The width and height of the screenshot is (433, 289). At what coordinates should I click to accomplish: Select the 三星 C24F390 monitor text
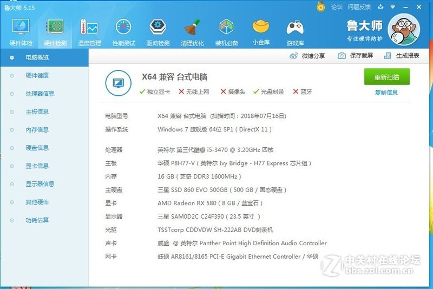coord(209,216)
